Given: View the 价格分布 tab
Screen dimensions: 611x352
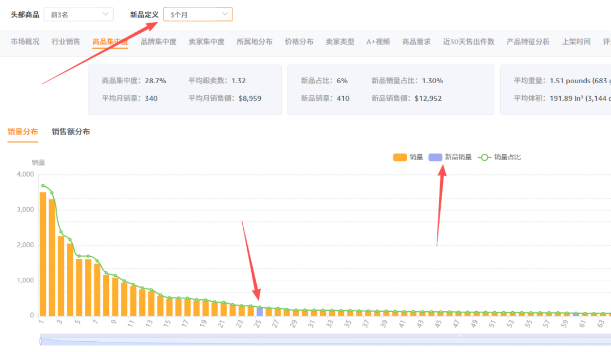Looking at the screenshot, I should (299, 41).
